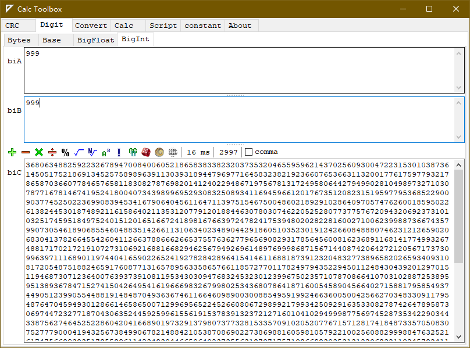The height and width of the screenshot is (348, 470).
Task: Open the About tab
Action: point(241,26)
